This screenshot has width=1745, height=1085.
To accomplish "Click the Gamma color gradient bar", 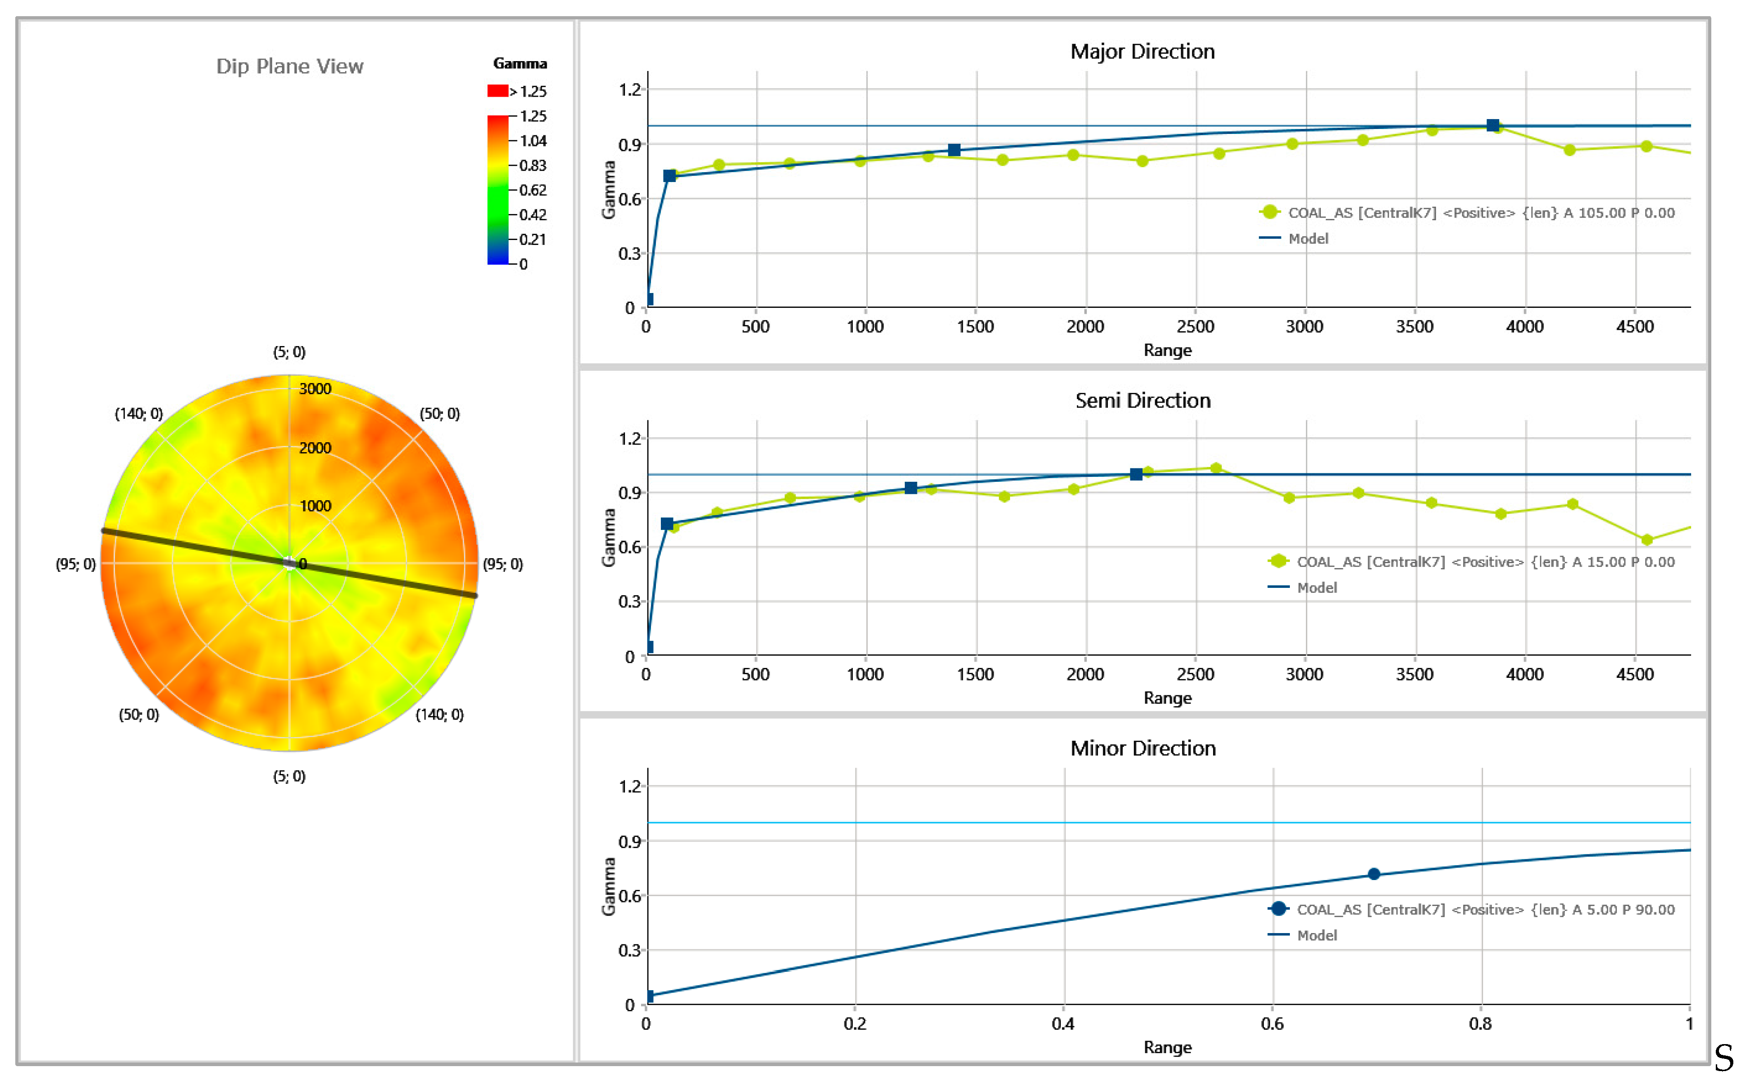I will pos(497,190).
